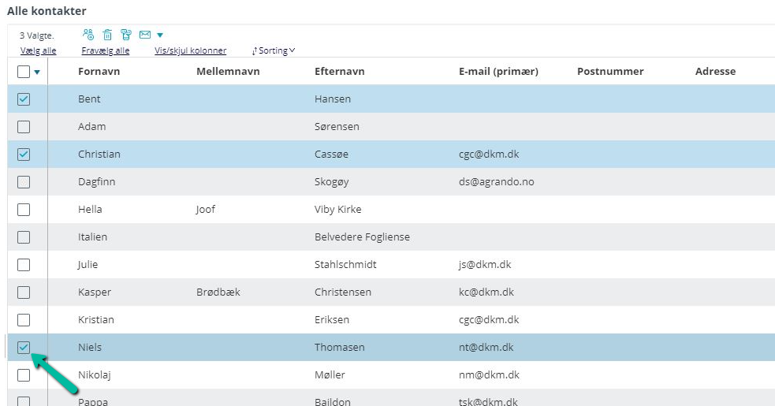Click the surname Thomasen

coord(340,347)
